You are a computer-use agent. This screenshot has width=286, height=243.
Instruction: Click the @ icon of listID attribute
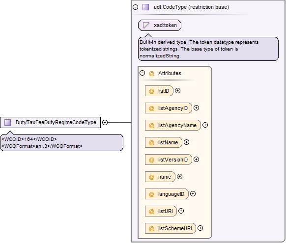click(151, 91)
